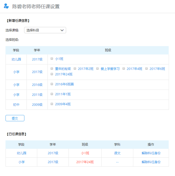The image size is (175, 176).
Task: Click the 初中 school stage cell
Action: coord(16,105)
